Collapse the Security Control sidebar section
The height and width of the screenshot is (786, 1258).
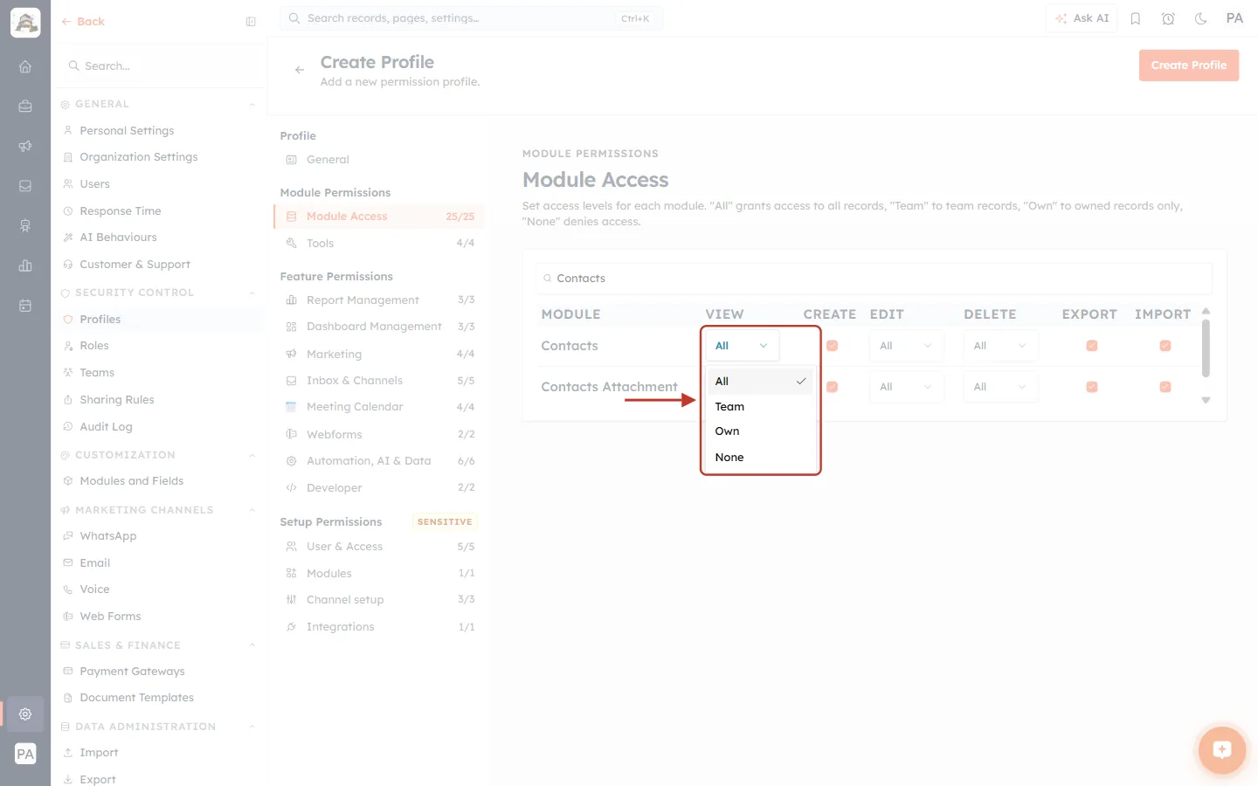point(252,293)
